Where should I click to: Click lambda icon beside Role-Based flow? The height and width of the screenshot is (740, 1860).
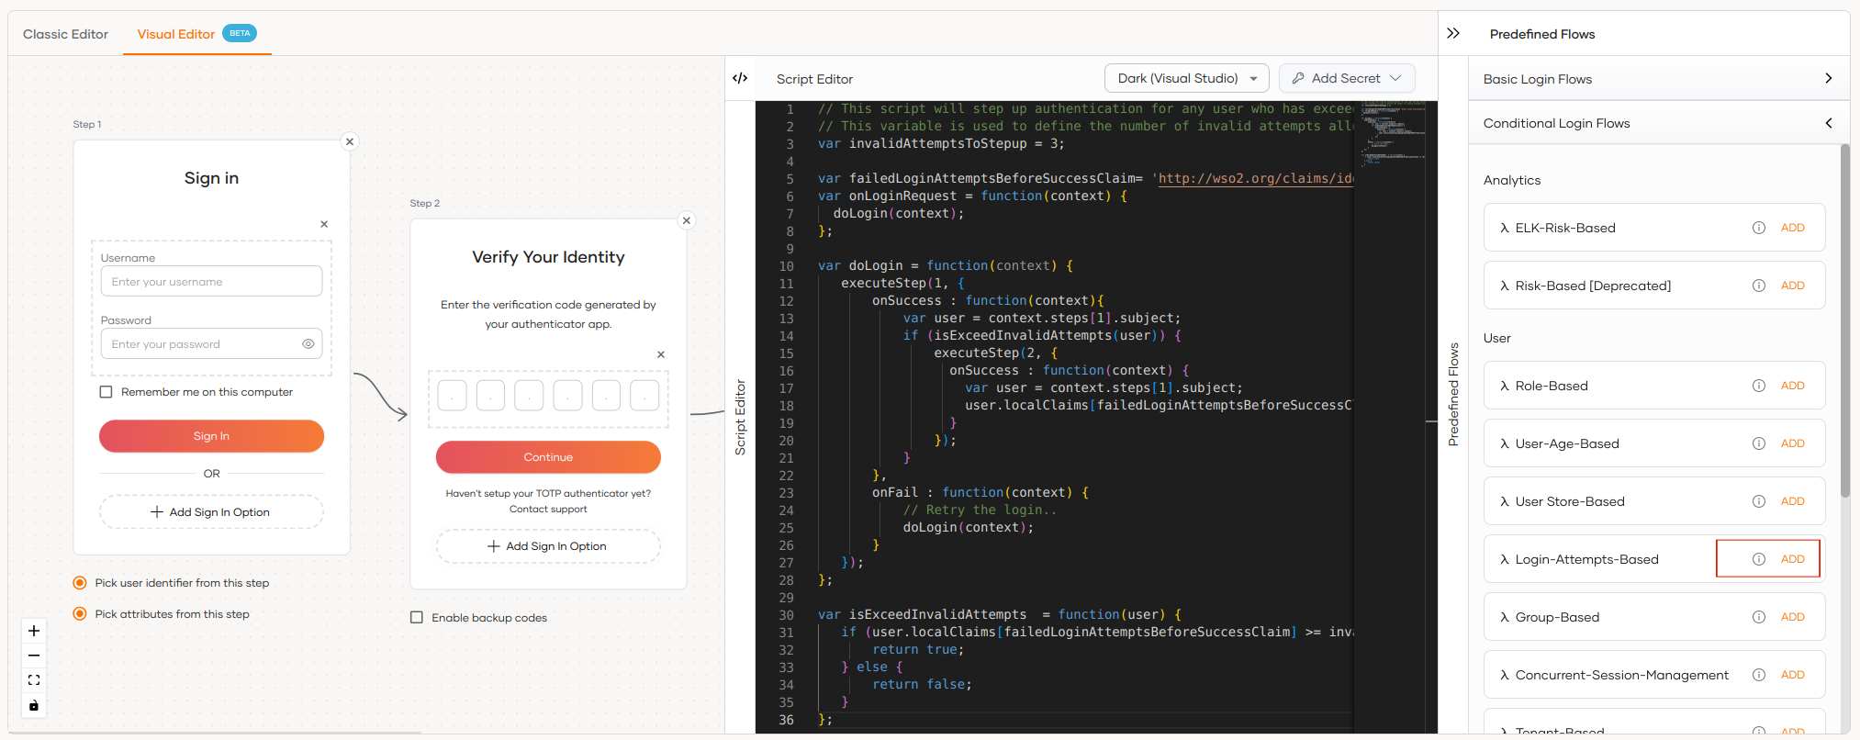click(x=1504, y=386)
